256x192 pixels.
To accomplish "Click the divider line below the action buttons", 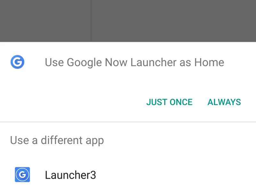I will [x=128, y=122].
